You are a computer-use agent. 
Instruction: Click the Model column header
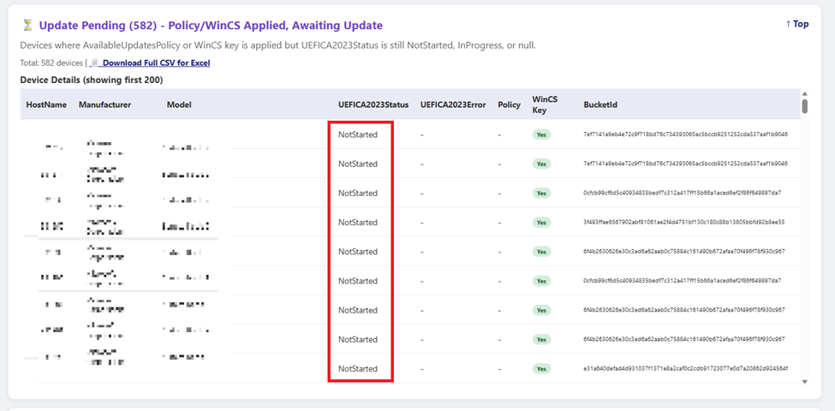click(x=179, y=104)
